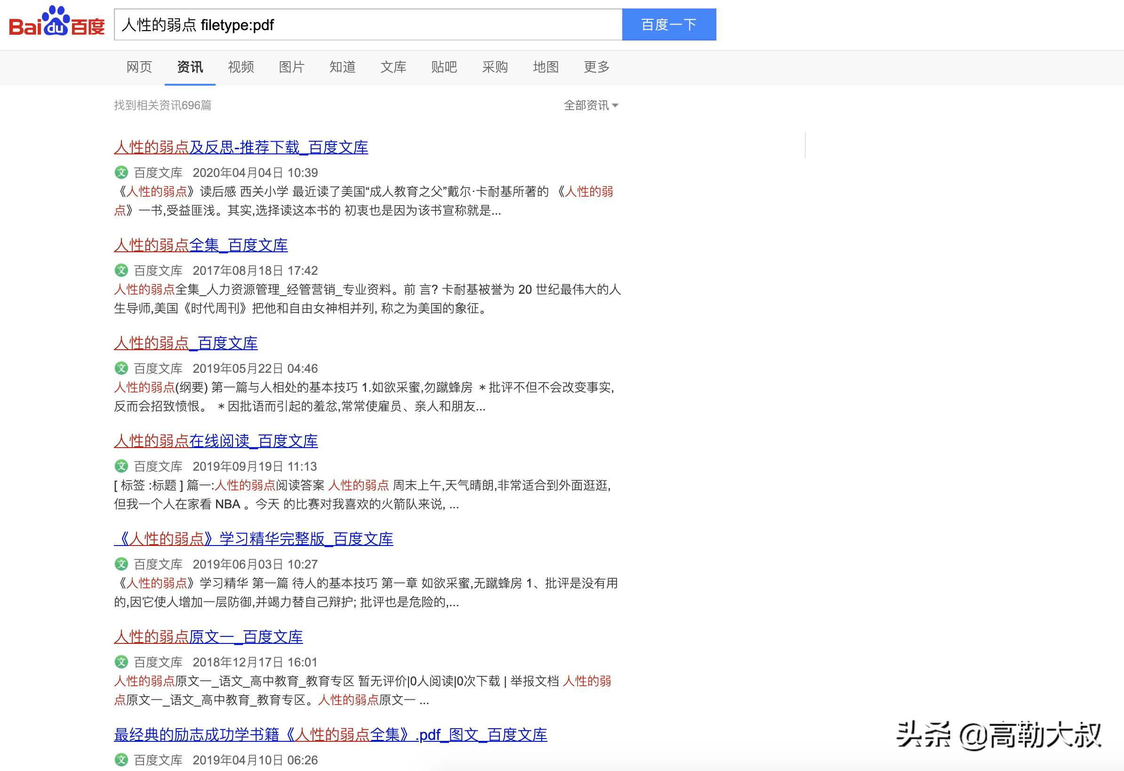This screenshot has height=771, width=1124.
Task: Open the 更多 menu tab
Action: (596, 67)
